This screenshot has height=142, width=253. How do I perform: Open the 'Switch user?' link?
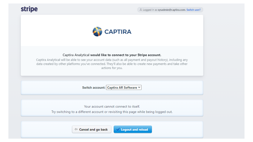[193, 10]
